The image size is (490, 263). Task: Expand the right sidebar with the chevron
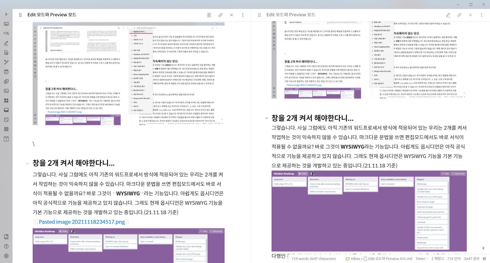point(483,248)
